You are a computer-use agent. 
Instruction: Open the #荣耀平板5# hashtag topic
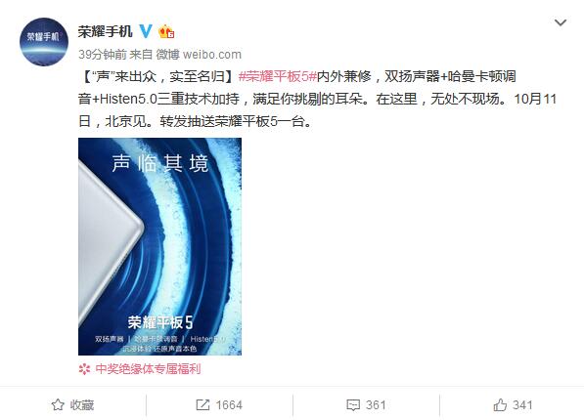[x=278, y=76]
